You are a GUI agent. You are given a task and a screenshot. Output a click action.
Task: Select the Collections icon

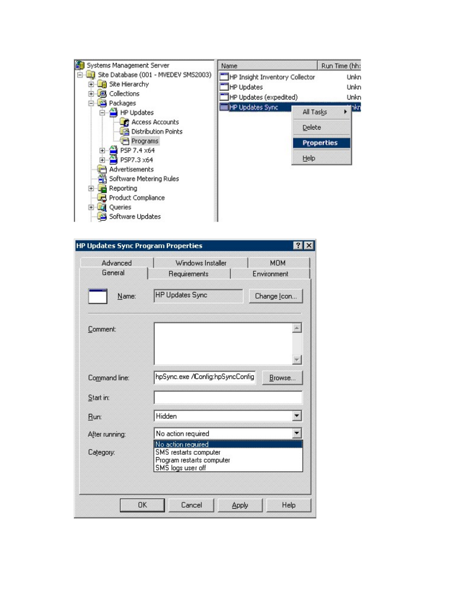pyautogui.click(x=102, y=94)
